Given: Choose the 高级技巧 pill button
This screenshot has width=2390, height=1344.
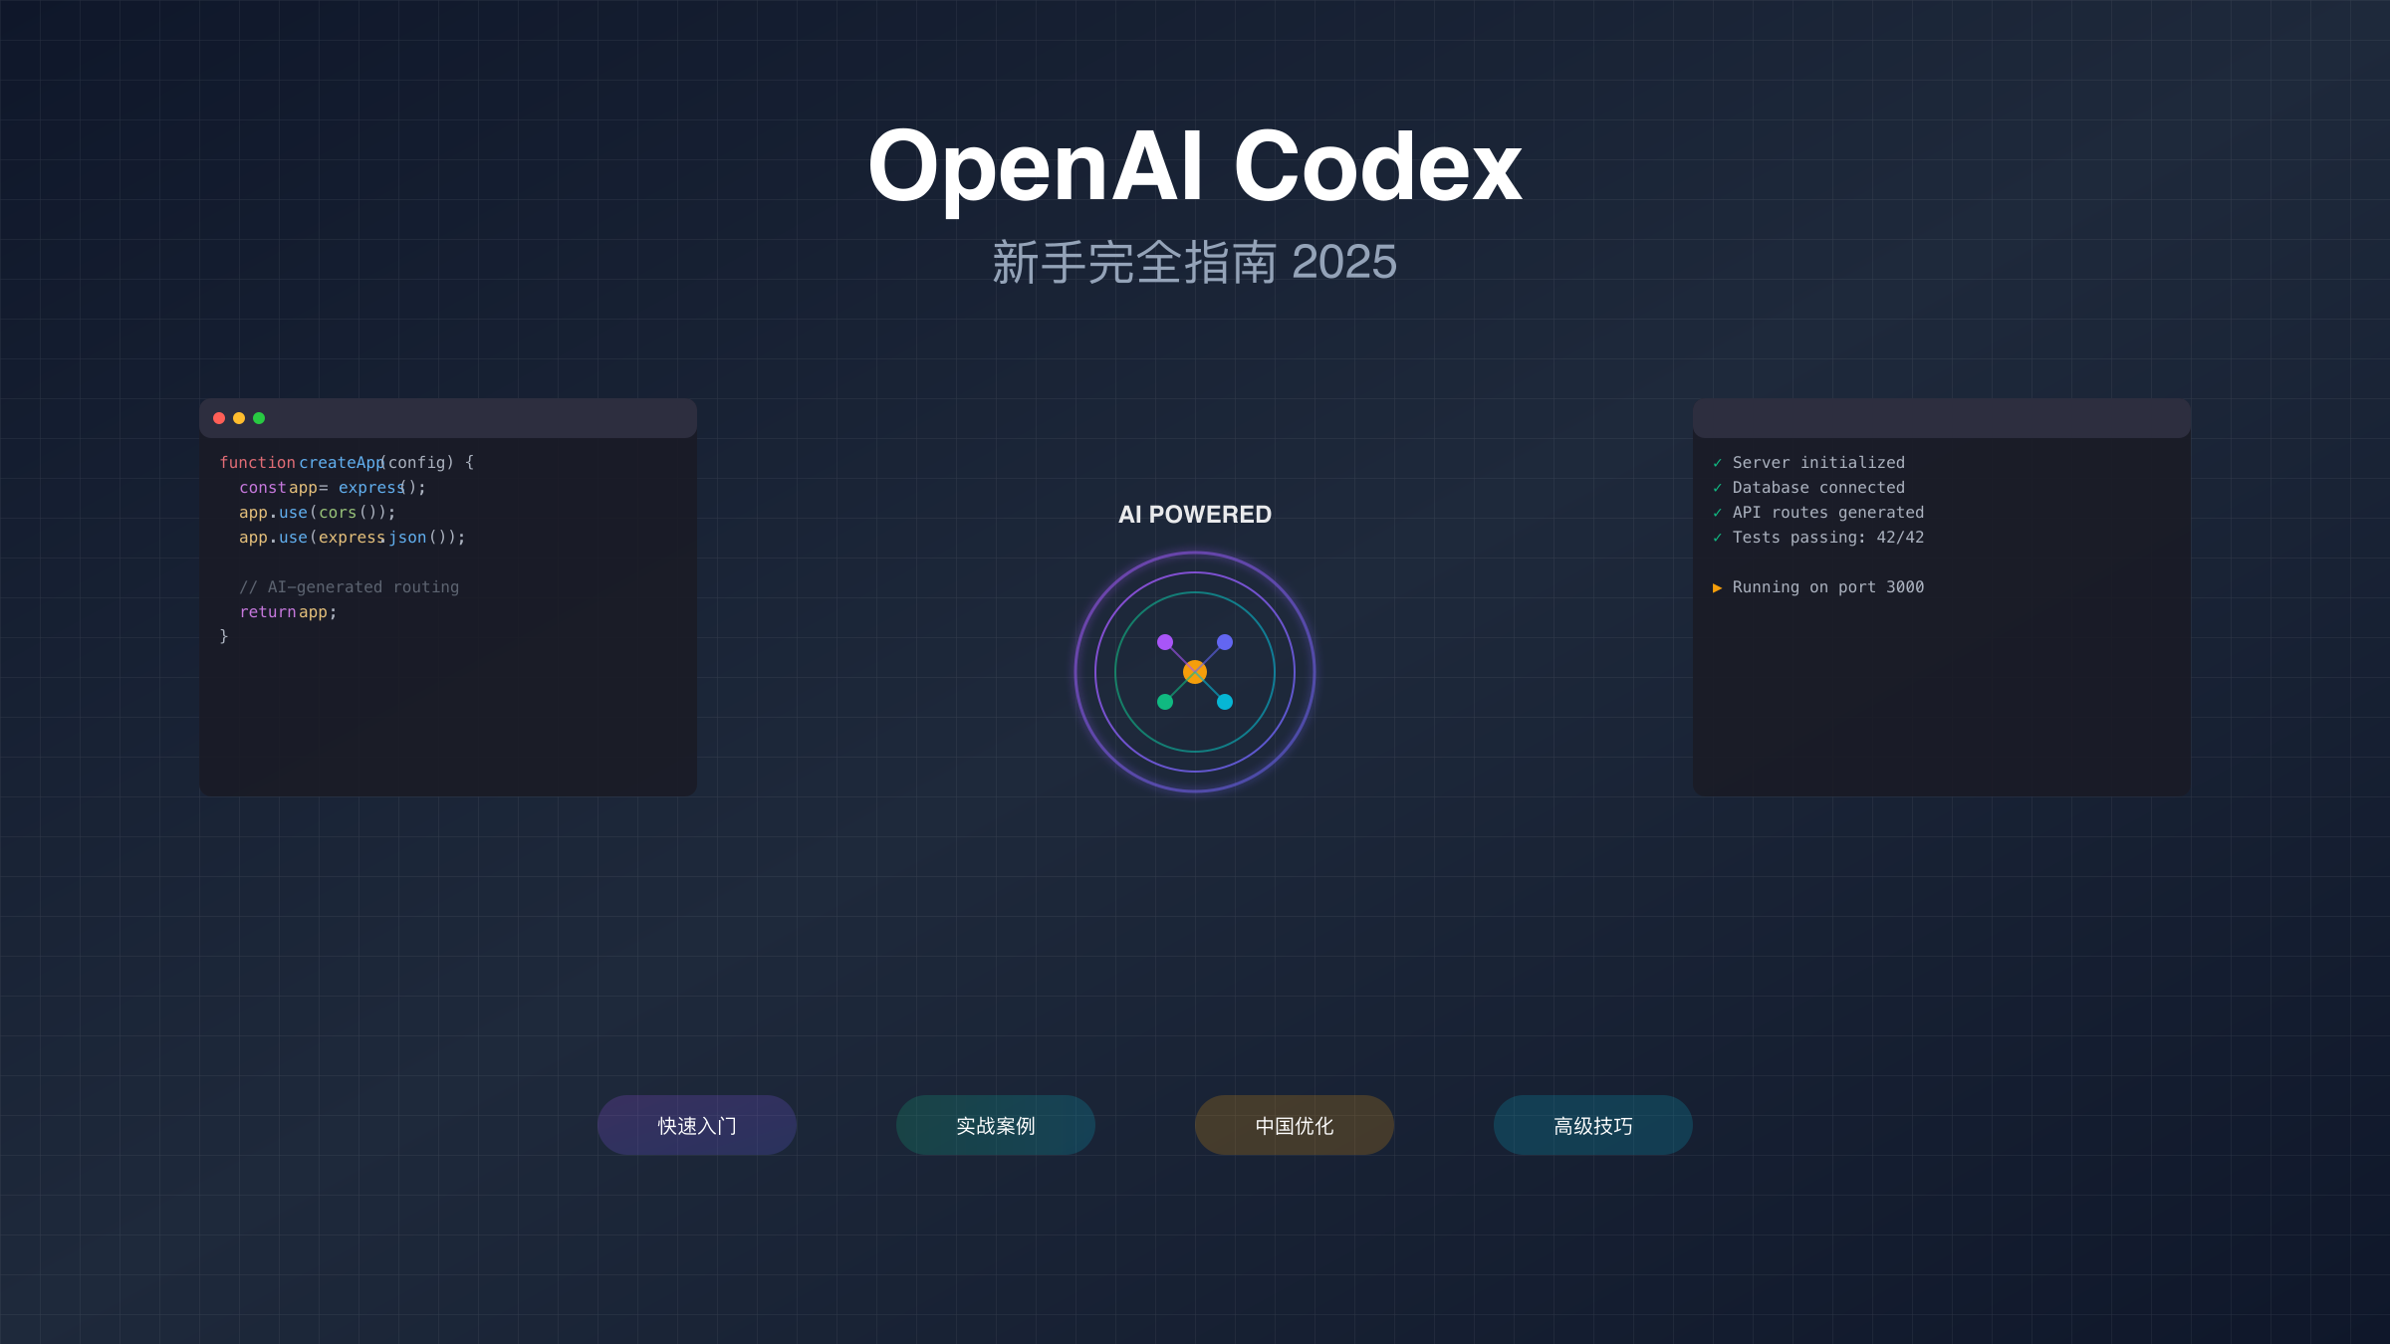Looking at the screenshot, I should click(1593, 1125).
